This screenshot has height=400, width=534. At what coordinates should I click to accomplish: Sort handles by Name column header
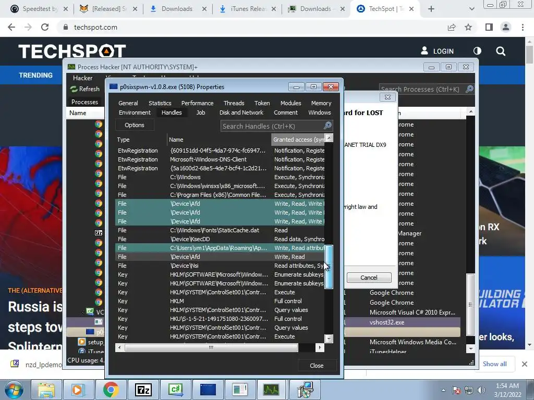pyautogui.click(x=219, y=140)
